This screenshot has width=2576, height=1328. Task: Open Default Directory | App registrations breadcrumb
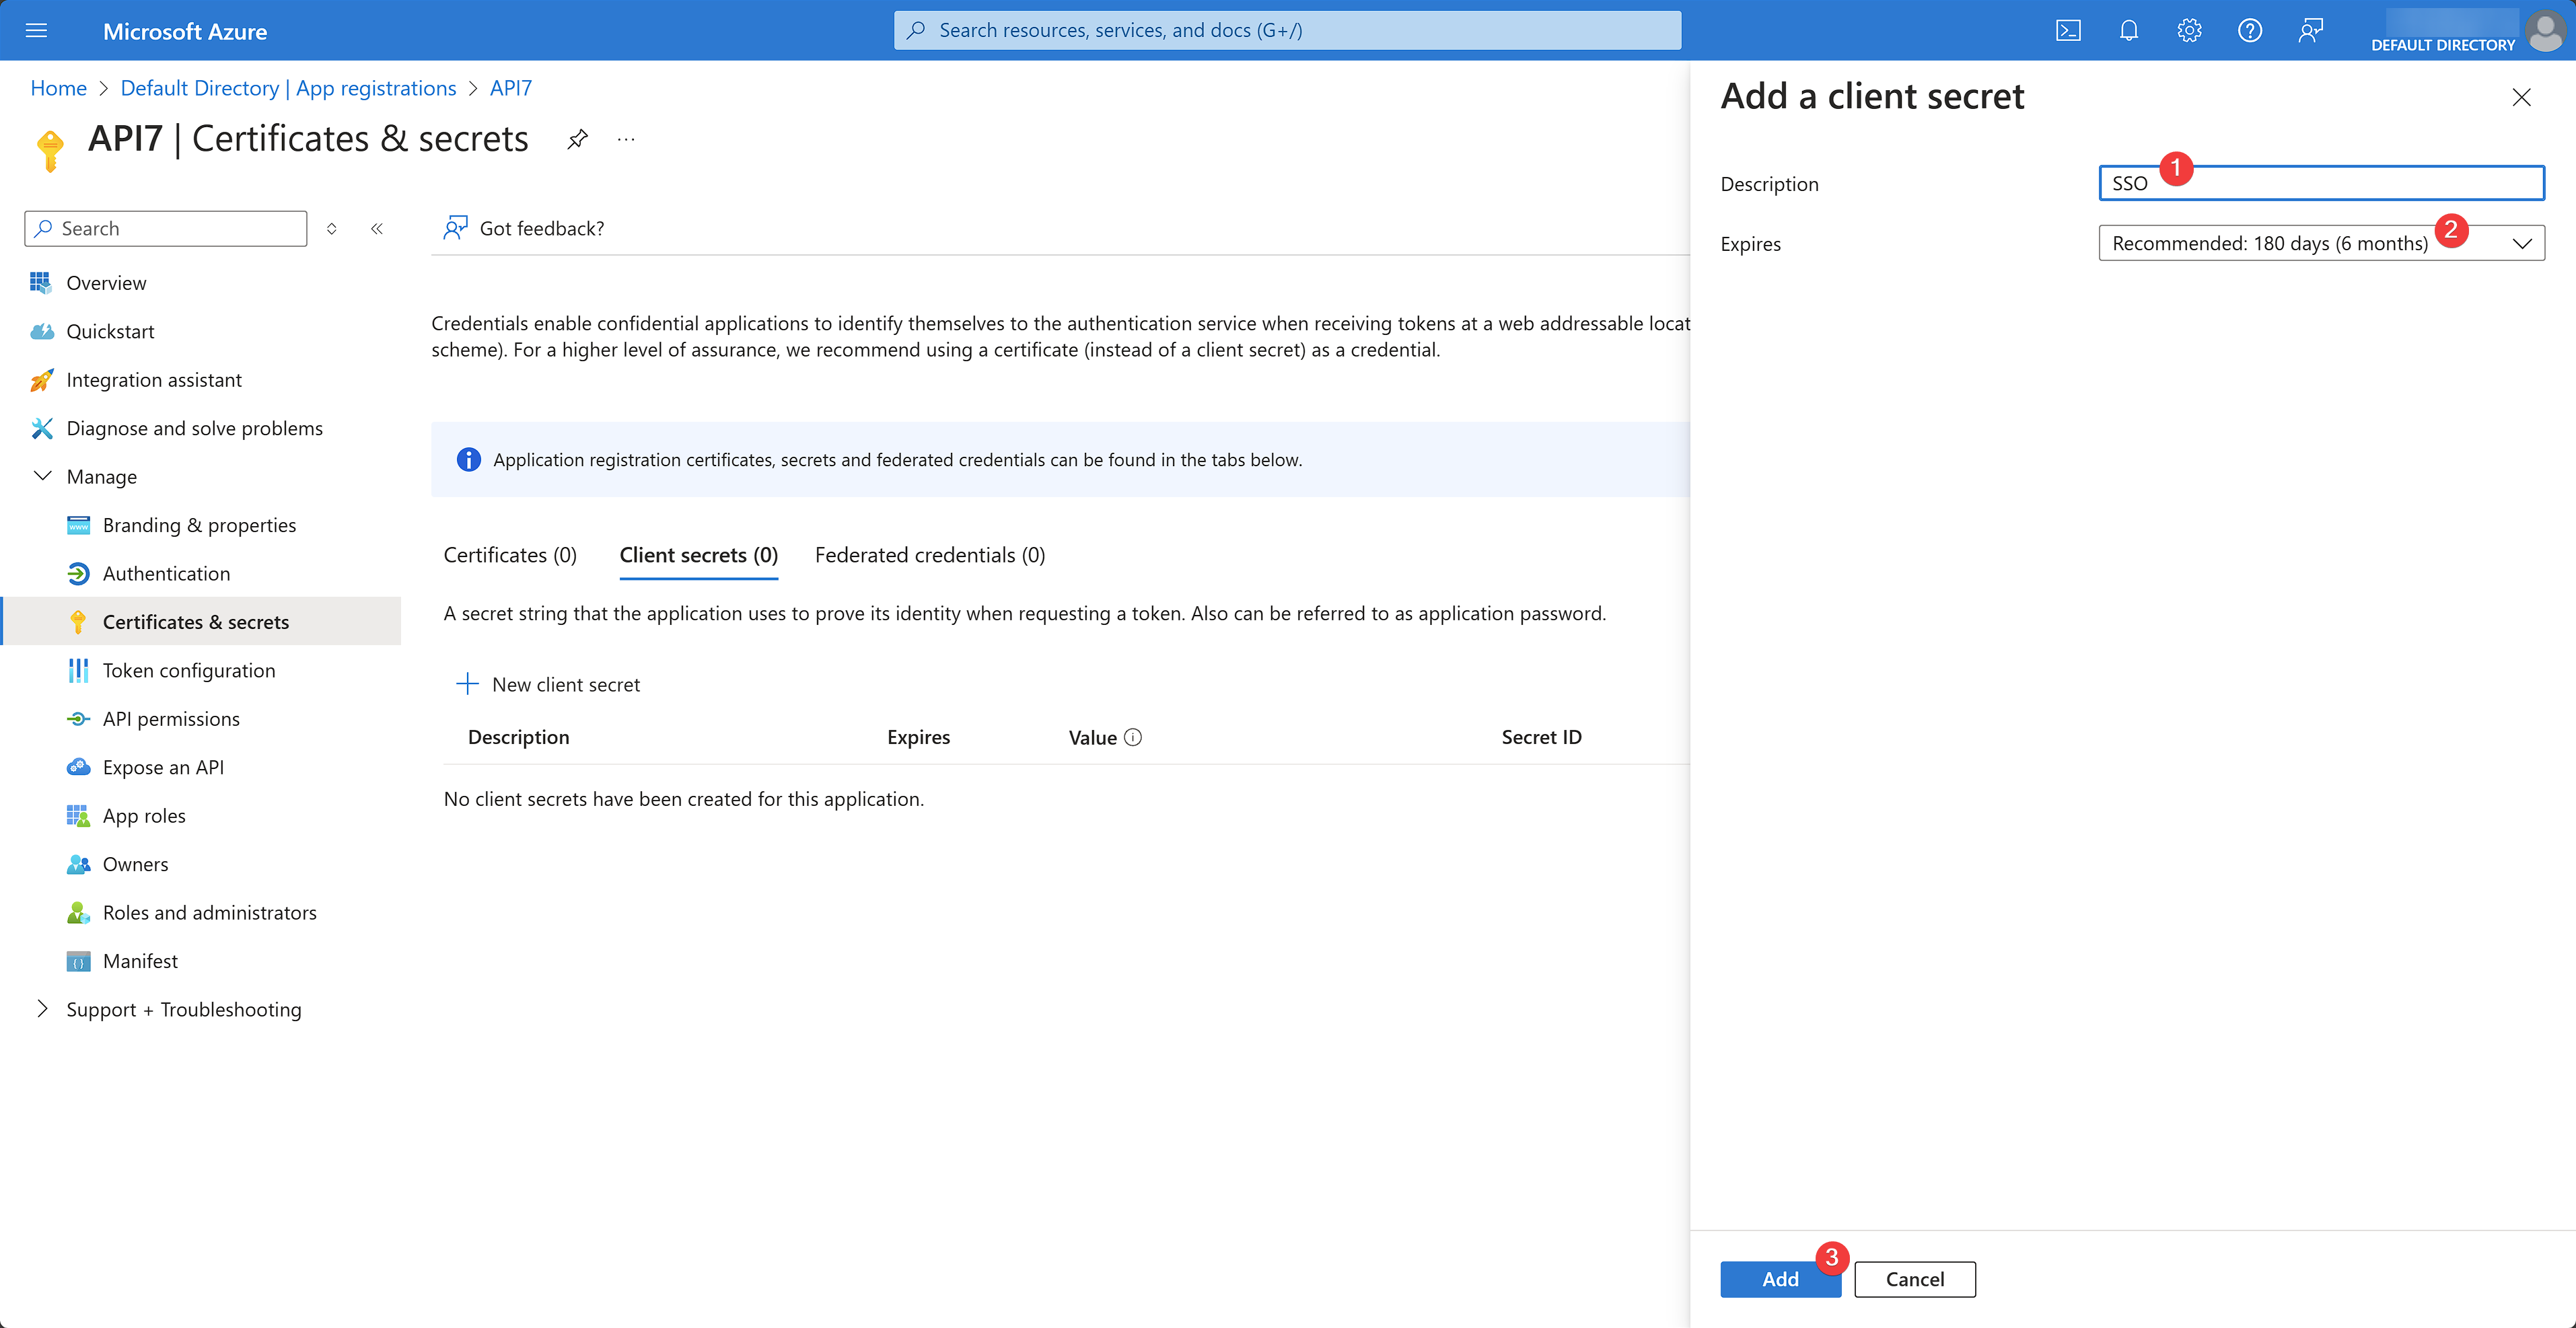288,88
